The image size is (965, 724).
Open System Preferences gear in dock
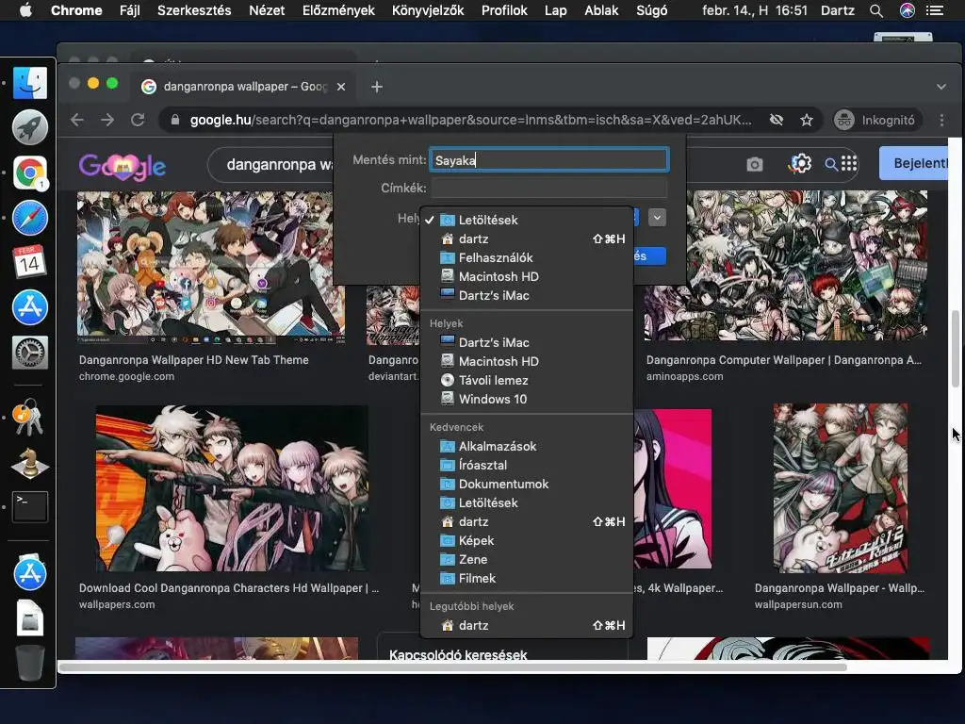tap(29, 353)
